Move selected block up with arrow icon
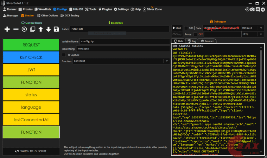Viewport: 267px width, 158px height. 41,29
